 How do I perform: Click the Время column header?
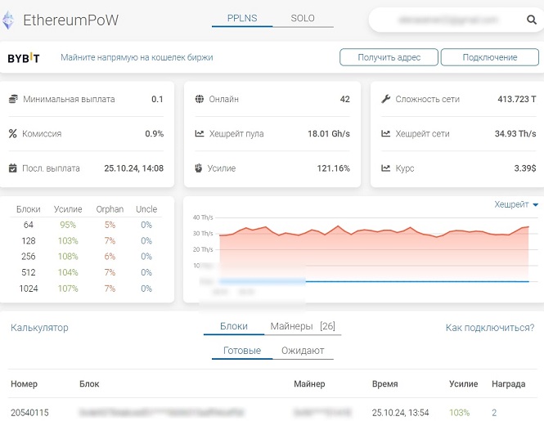click(x=384, y=384)
